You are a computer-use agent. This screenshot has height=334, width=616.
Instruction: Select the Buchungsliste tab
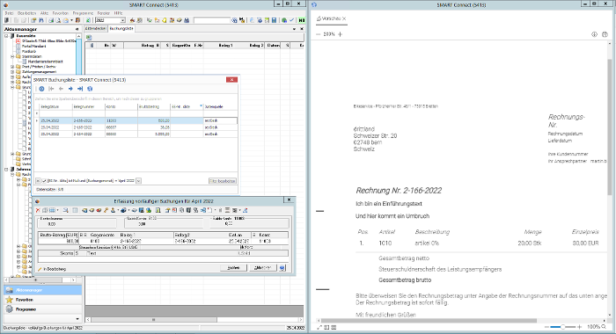pyautogui.click(x=121, y=29)
